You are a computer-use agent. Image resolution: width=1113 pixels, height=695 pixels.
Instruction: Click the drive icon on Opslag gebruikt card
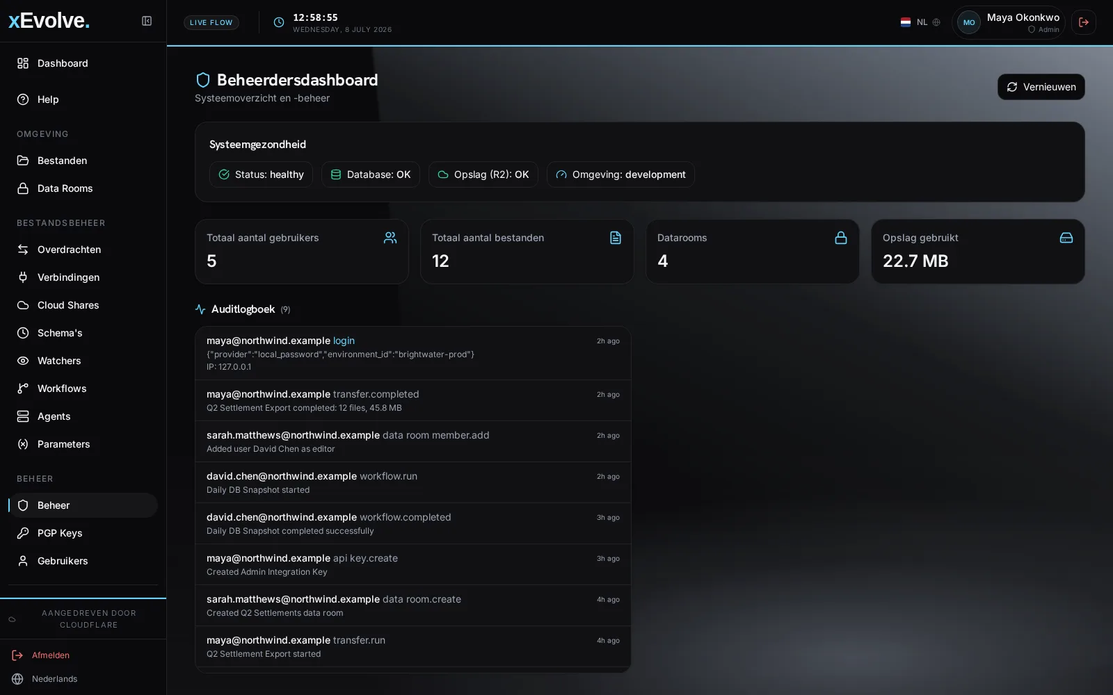1066,238
